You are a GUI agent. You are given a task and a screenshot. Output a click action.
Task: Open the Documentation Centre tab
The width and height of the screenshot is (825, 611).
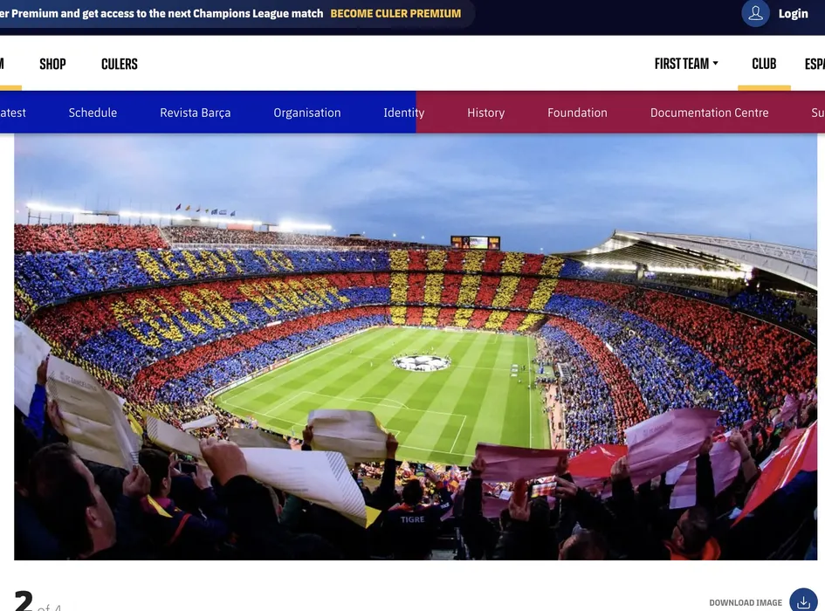[x=709, y=113]
